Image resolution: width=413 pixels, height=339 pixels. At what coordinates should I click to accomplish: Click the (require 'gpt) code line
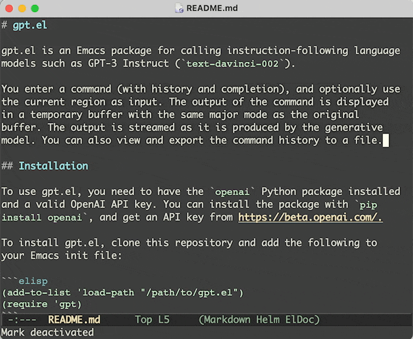coord(42,304)
